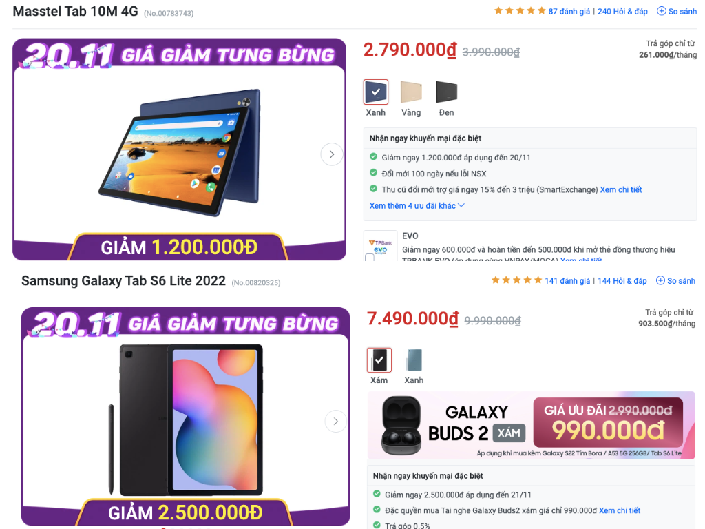Open 87 đánh giá reviews link
Image resolution: width=705 pixels, height=529 pixels.
569,11
